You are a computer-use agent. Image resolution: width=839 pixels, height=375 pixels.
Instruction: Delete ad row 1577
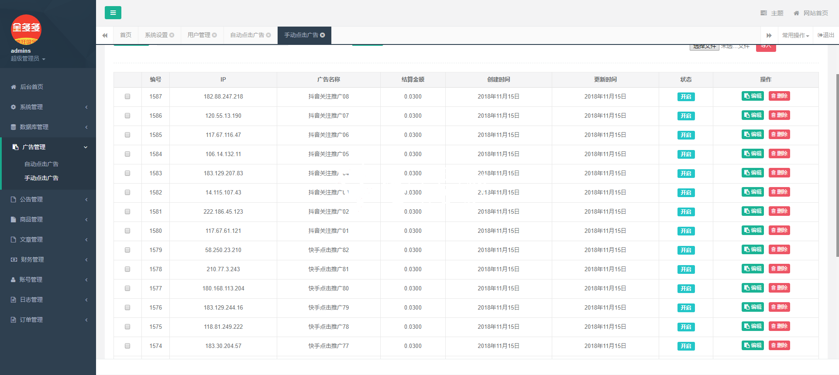pyautogui.click(x=779, y=288)
